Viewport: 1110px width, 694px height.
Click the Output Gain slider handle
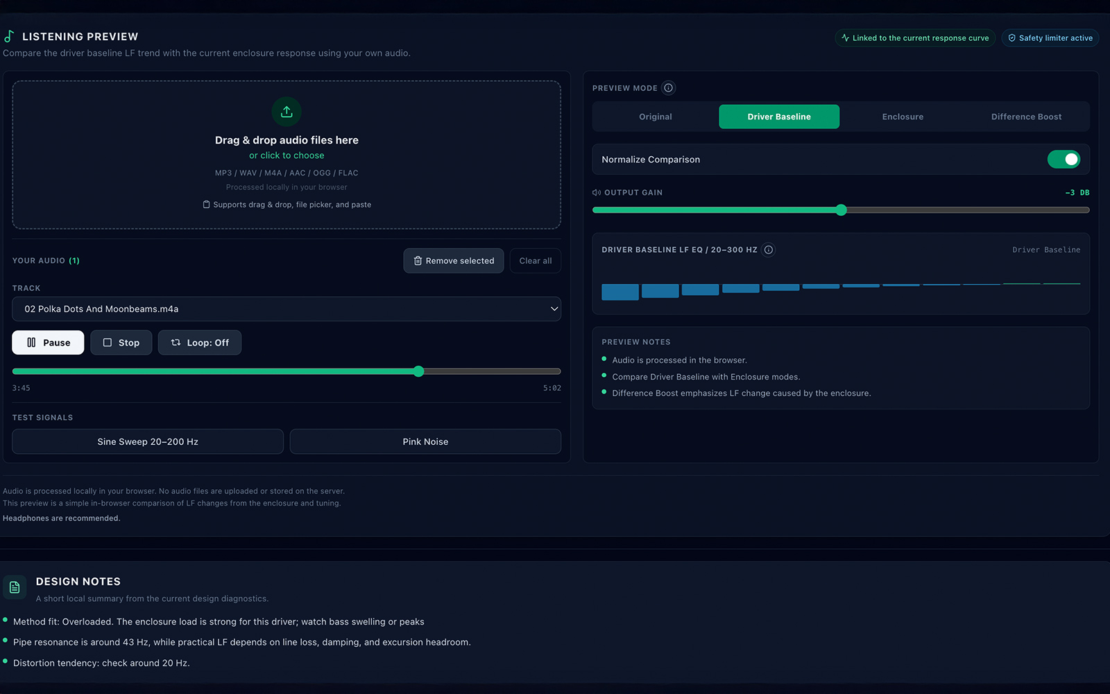(x=841, y=210)
